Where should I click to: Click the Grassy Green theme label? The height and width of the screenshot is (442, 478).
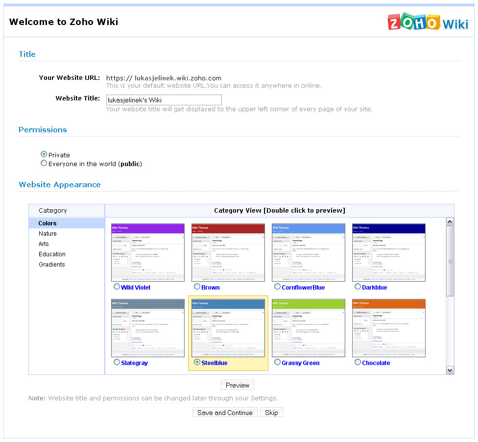(301, 363)
